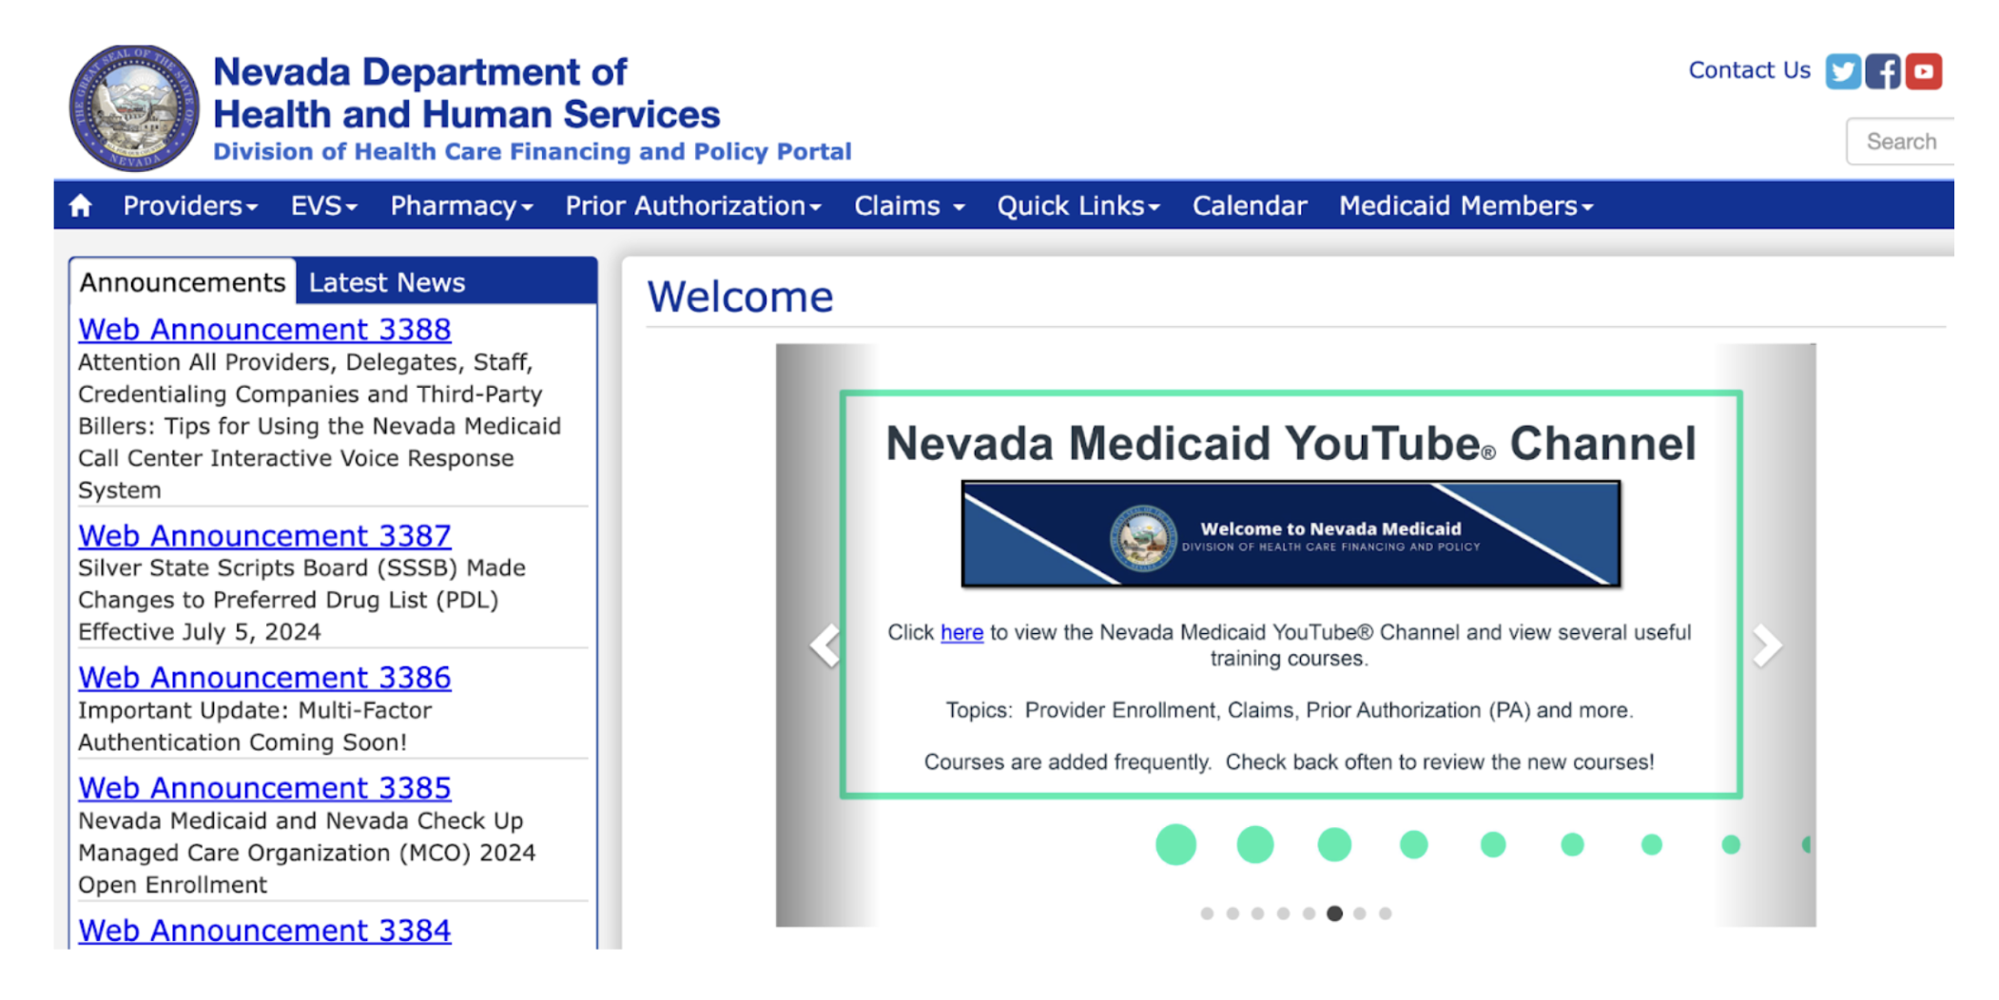Open the YouTube social media icon
The image size is (1999, 1000).
click(1923, 71)
